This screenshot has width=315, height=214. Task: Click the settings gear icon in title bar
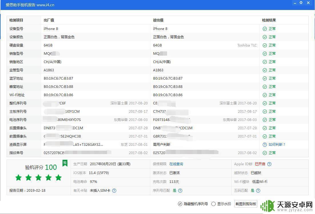(x=301, y=3)
